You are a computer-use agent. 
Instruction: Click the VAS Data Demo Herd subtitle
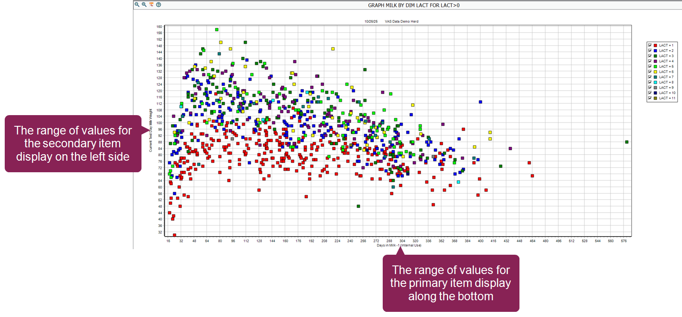(x=401, y=21)
